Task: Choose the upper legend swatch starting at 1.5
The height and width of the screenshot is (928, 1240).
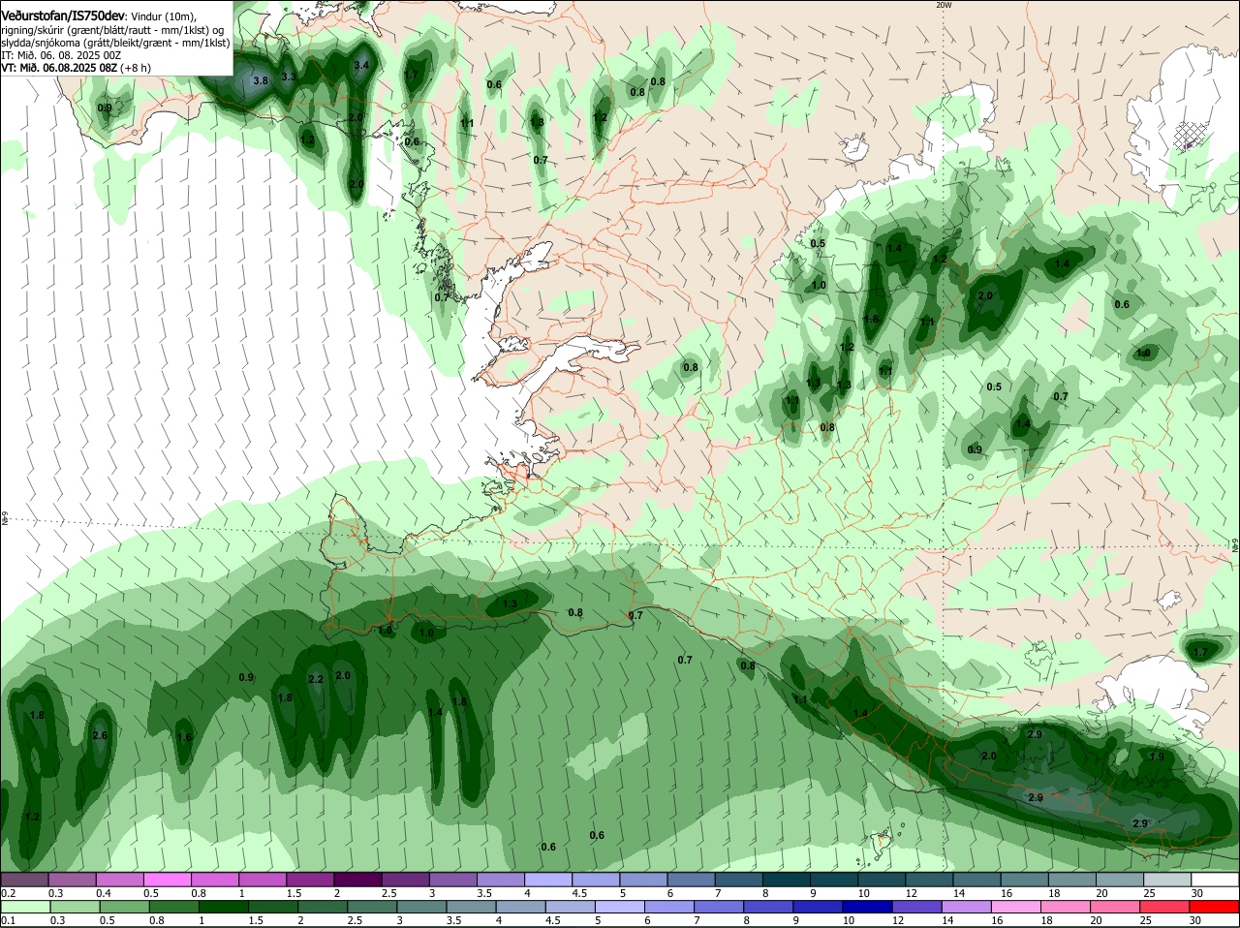Action: coord(311,880)
